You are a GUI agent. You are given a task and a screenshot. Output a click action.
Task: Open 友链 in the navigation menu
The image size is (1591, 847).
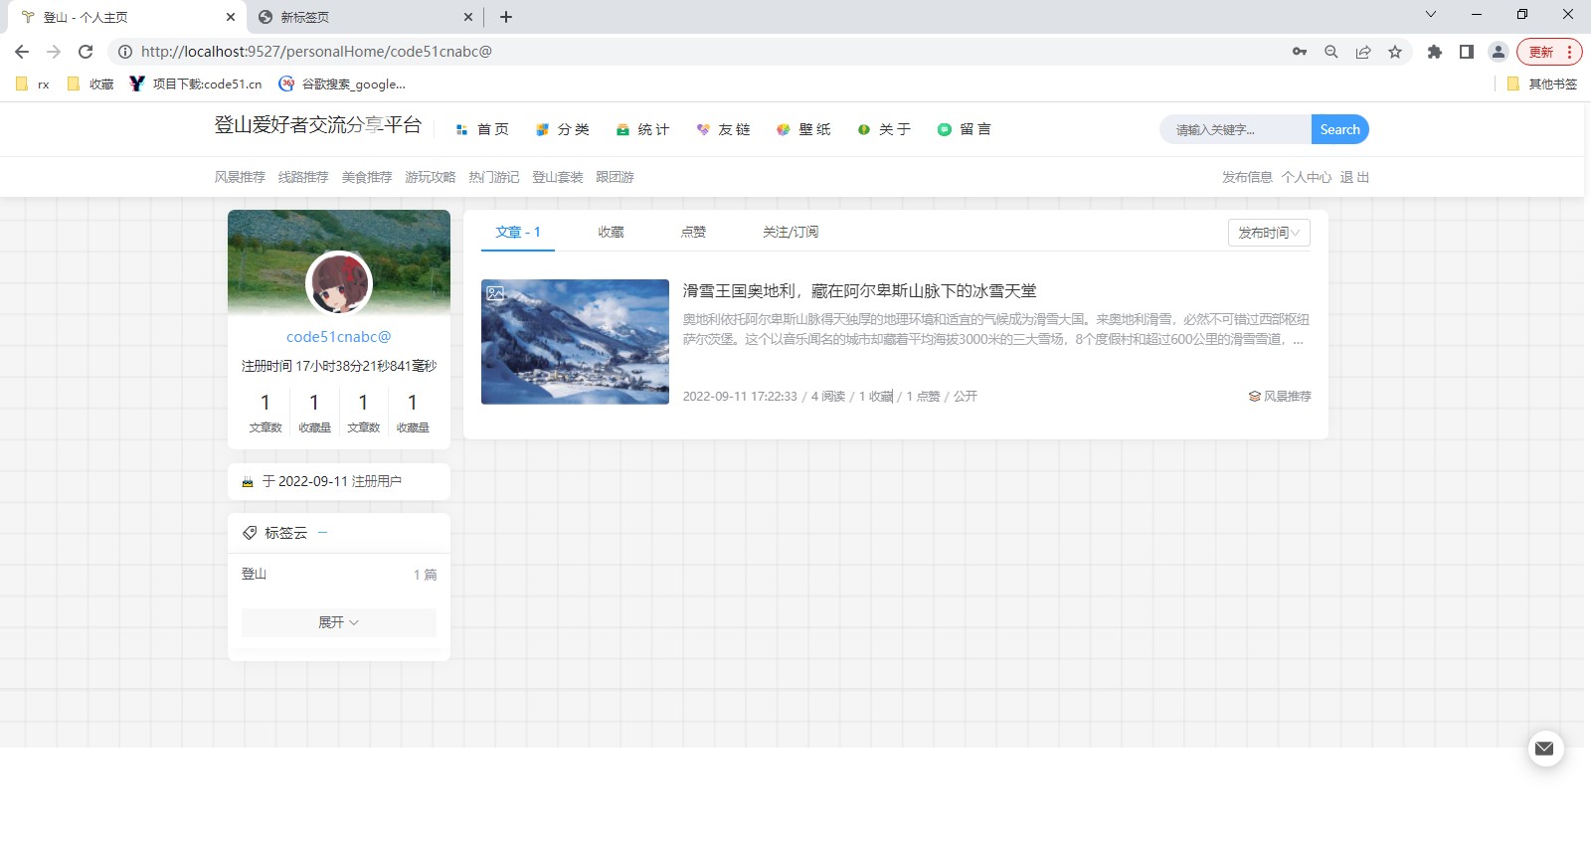point(724,129)
